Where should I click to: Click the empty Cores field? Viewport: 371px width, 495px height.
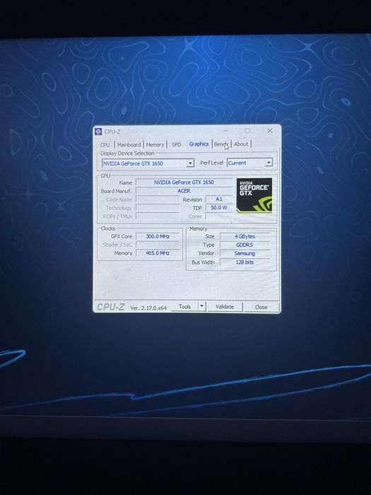click(x=219, y=216)
